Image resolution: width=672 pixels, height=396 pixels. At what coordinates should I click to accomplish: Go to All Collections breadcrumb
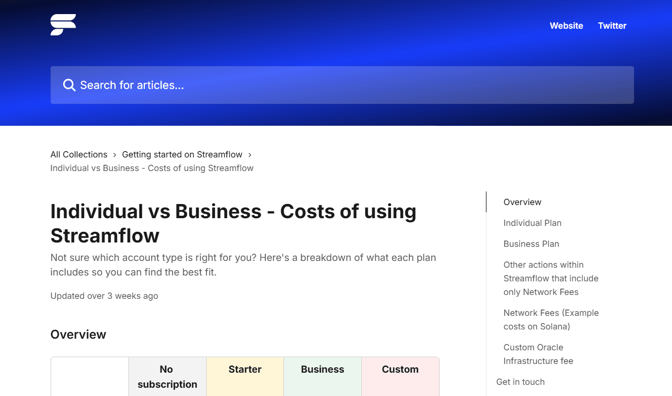coord(79,155)
